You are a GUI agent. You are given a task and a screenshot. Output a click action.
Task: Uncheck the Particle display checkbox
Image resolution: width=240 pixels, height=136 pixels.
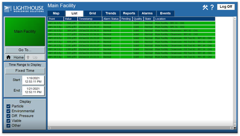(8, 106)
